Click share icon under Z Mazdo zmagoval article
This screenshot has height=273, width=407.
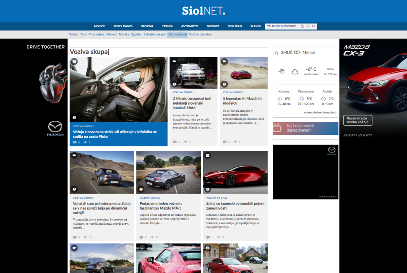tap(185, 142)
